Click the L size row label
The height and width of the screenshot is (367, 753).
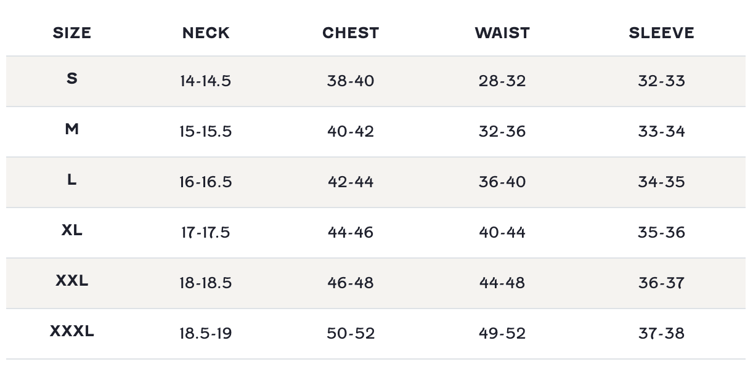tap(72, 180)
